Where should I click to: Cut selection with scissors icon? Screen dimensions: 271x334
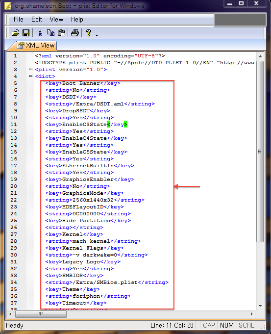[40, 33]
